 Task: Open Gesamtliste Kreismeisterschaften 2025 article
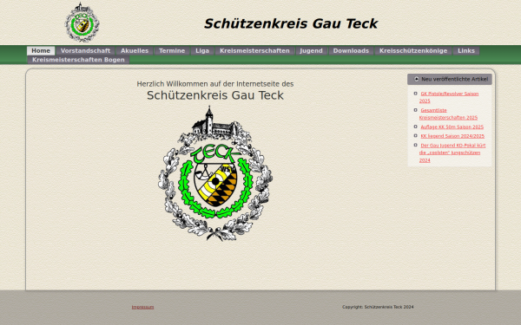[448, 114]
